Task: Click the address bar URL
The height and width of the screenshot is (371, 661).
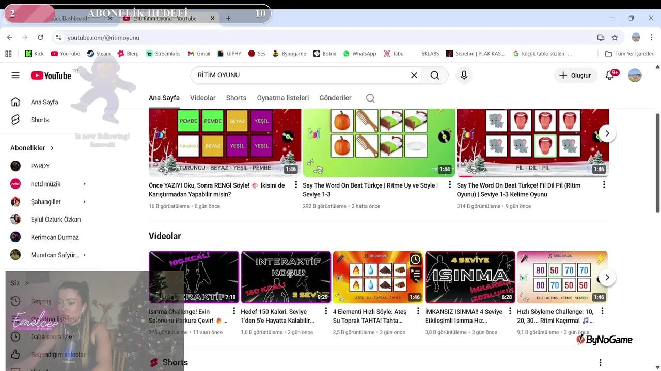Action: tap(103, 38)
